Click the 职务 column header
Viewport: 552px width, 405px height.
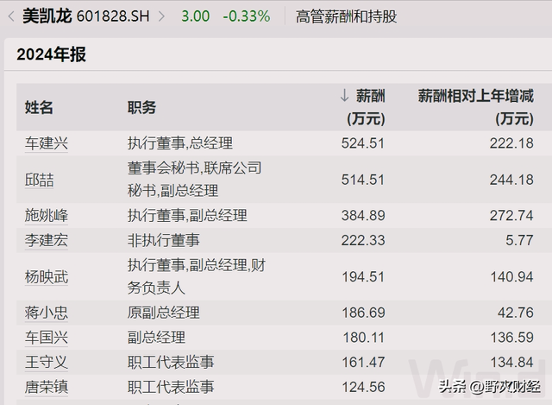tap(141, 107)
